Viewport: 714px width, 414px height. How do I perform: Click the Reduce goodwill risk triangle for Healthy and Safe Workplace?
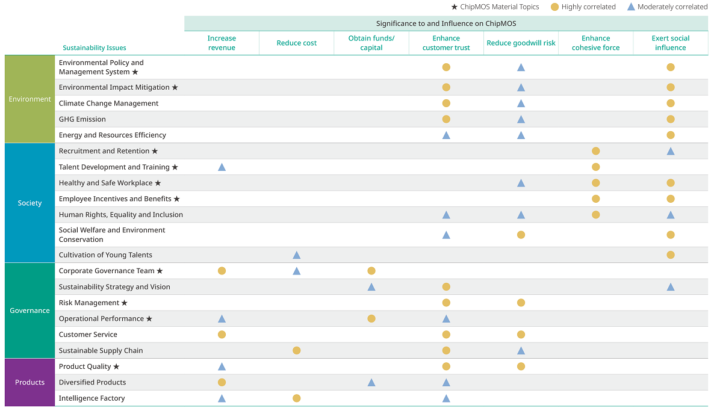coord(521,183)
